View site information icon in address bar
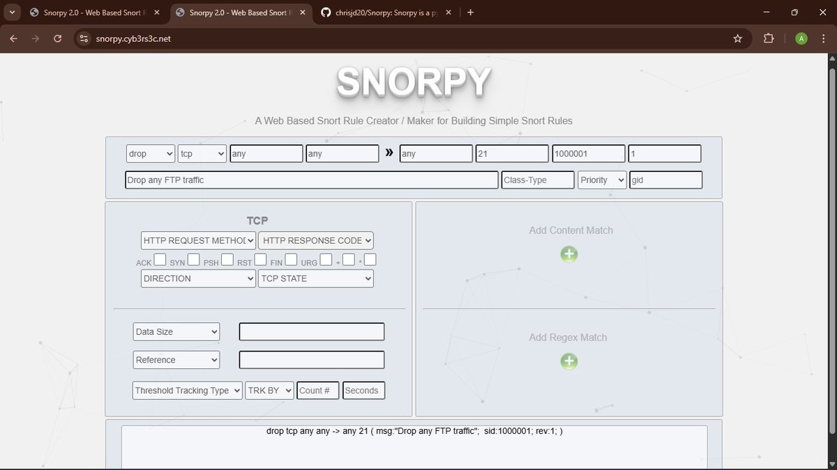This screenshot has width=837, height=470. pos(84,38)
